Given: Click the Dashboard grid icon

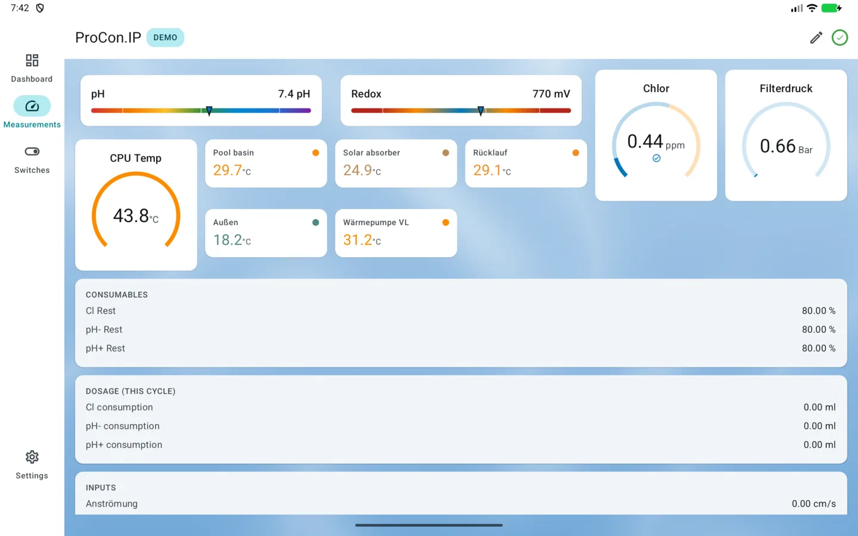Looking at the screenshot, I should click(32, 60).
